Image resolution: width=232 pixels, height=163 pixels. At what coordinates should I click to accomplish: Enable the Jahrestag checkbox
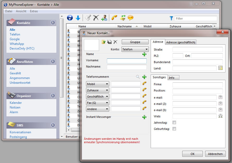(174, 123)
